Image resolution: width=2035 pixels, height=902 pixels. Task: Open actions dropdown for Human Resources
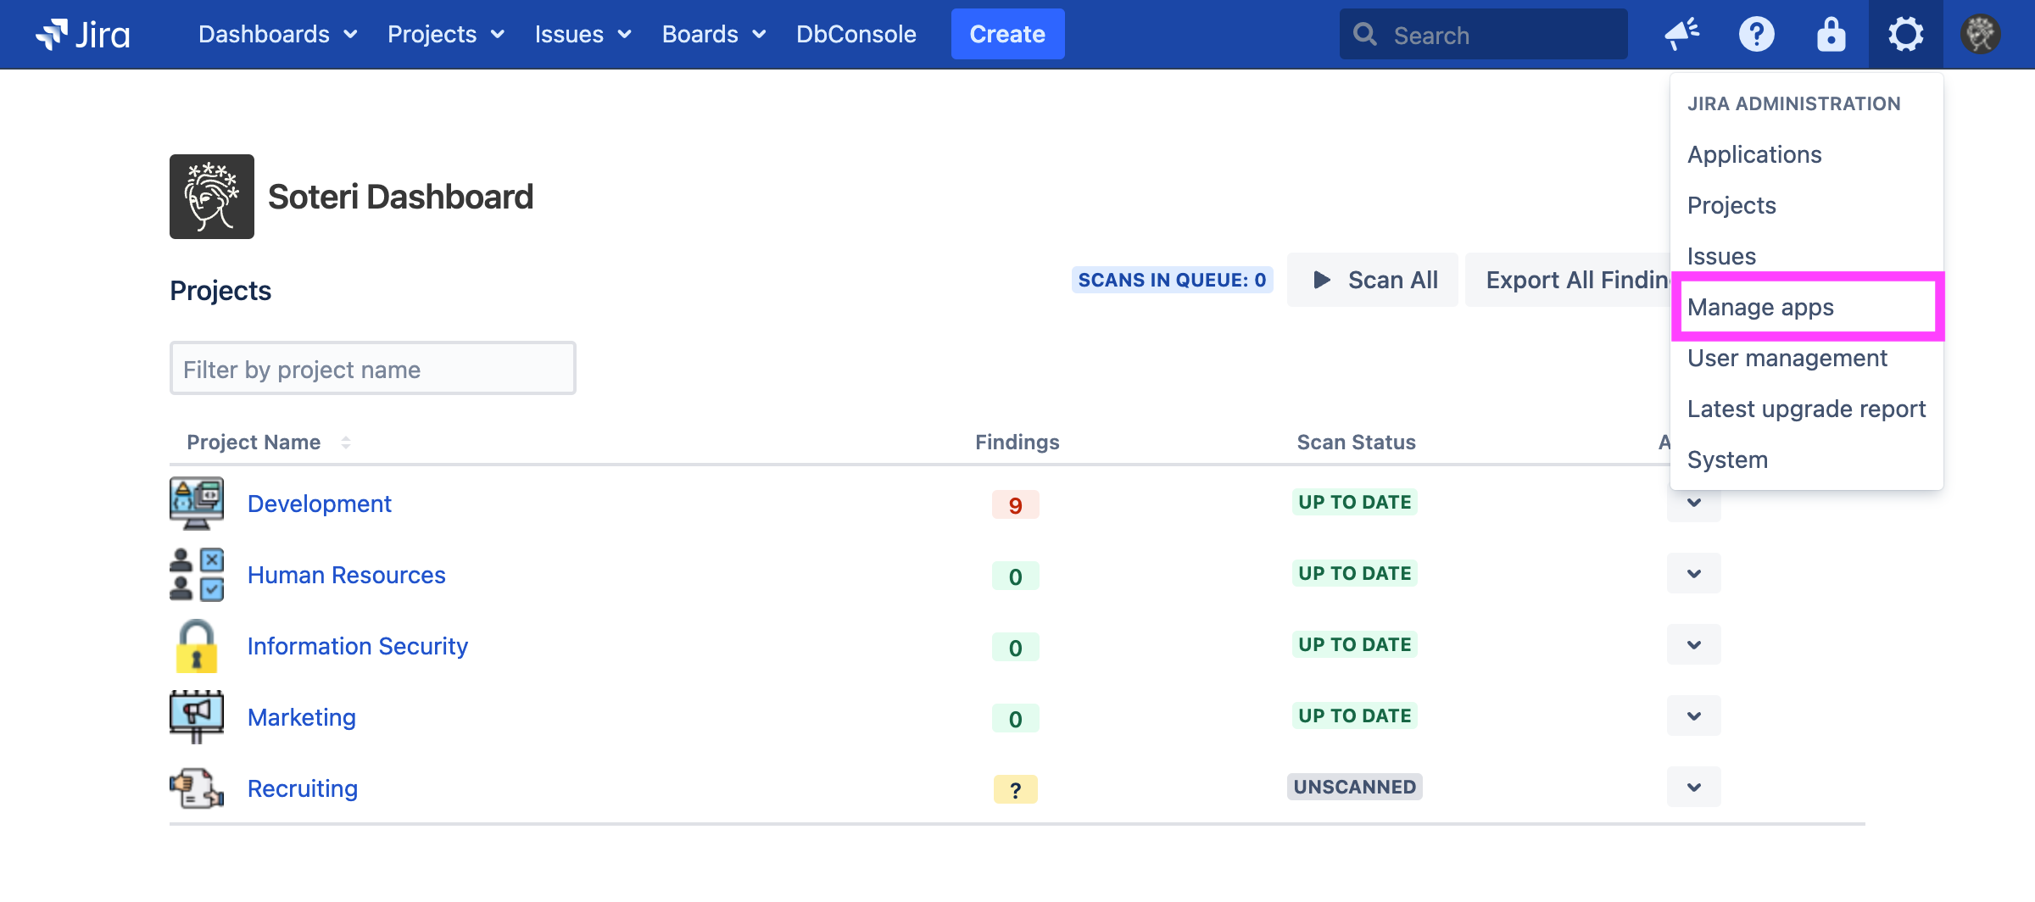[x=1693, y=574]
